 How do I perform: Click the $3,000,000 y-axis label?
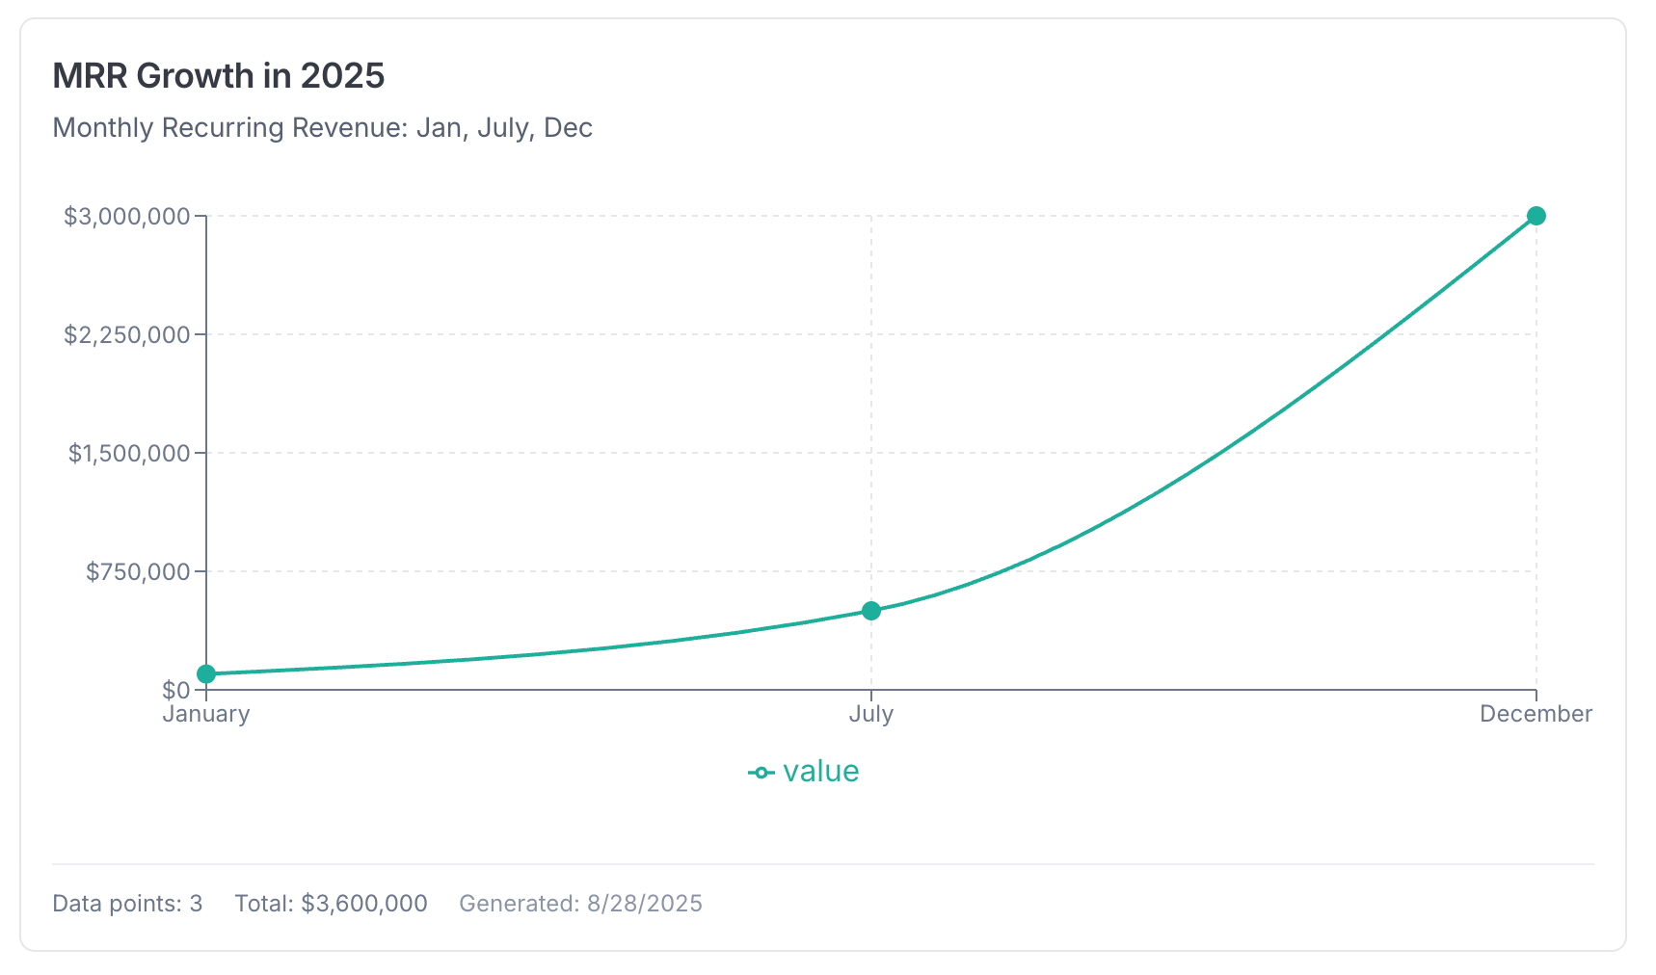[x=127, y=216]
